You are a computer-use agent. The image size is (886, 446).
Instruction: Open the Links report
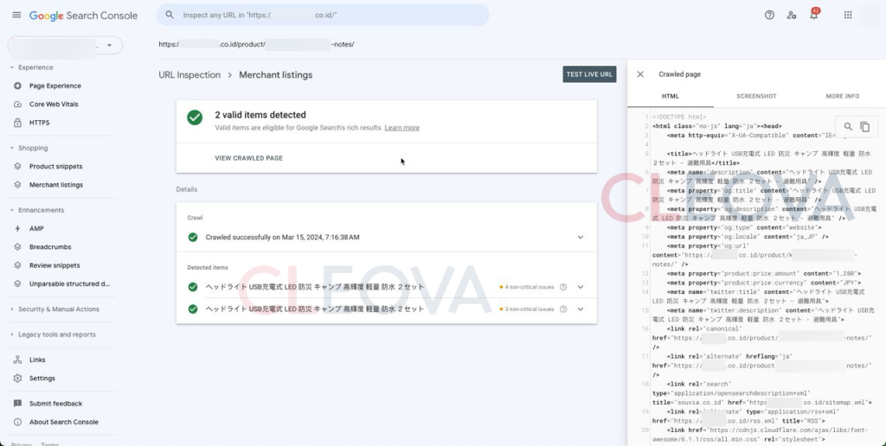[x=37, y=360]
